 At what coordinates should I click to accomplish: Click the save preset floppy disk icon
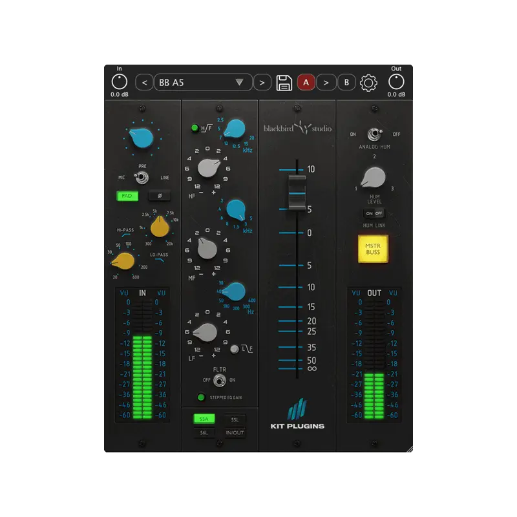pyautogui.click(x=284, y=83)
